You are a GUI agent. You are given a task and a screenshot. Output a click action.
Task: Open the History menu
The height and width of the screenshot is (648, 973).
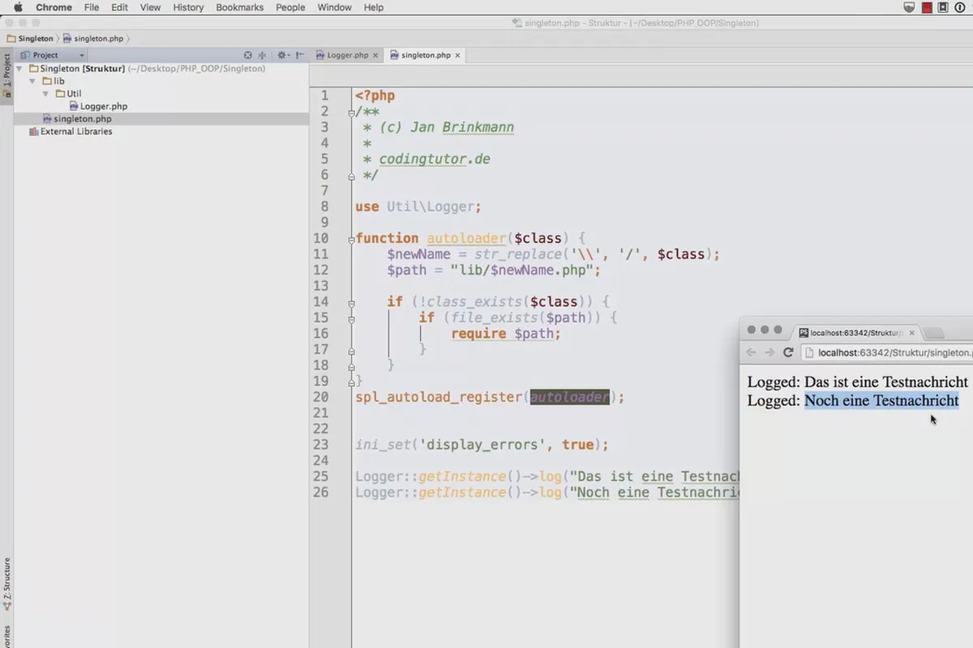188,7
